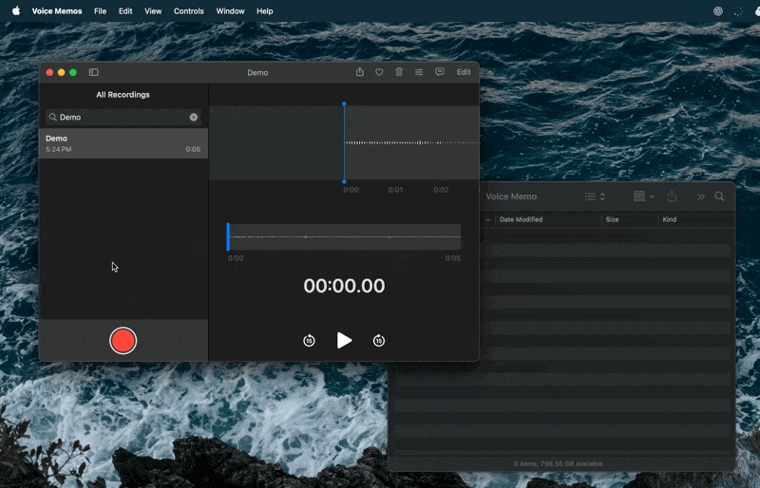Click the All Recordings heading
Screen dimensions: 760x488
[123, 95]
